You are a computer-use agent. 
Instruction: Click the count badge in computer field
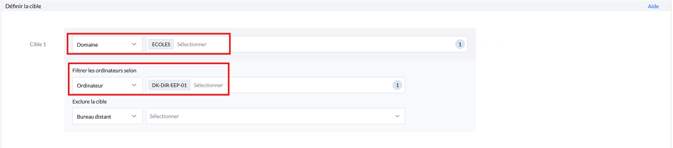[397, 85]
